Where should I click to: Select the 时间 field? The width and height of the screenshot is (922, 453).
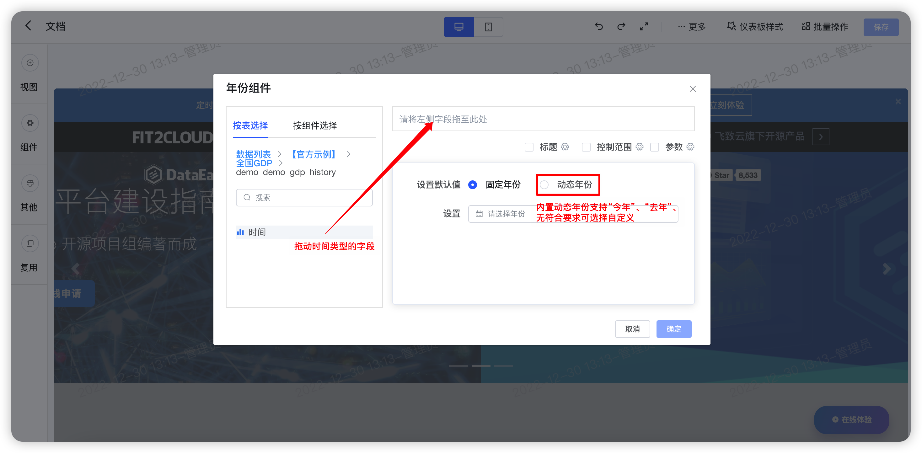click(304, 232)
